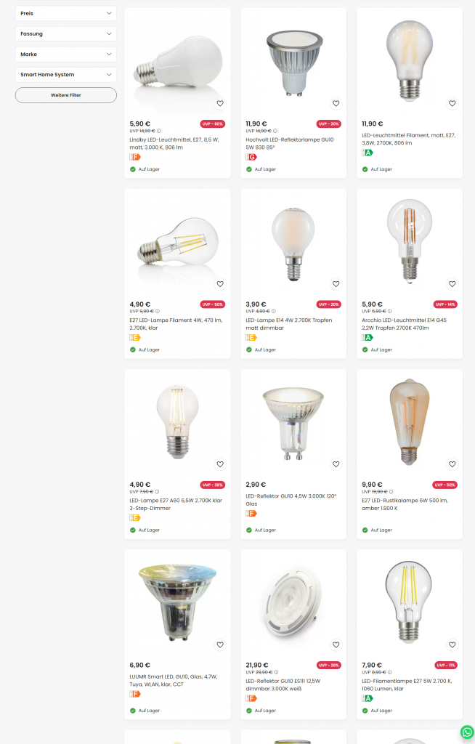
Task: Click the Weitere Filter button
Action: [x=66, y=95]
